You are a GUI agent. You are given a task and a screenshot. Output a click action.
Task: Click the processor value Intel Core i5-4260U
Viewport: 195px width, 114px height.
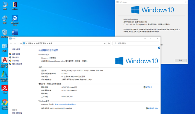82,70
